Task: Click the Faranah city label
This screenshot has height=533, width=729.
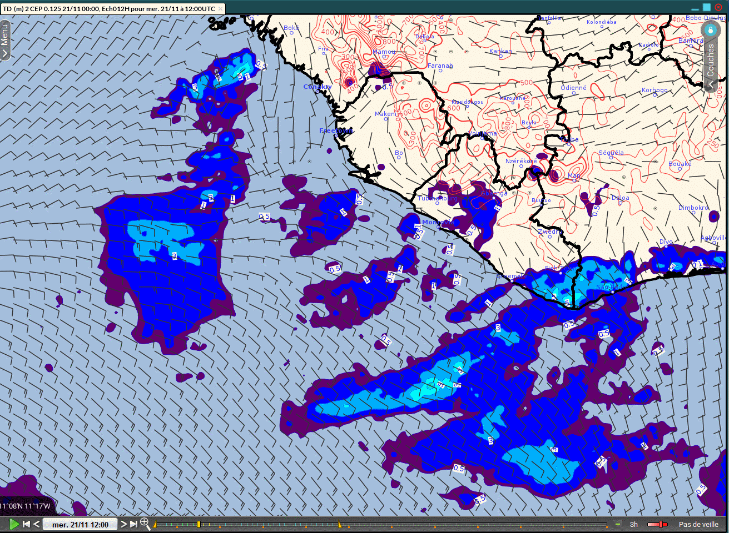Action: click(440, 66)
